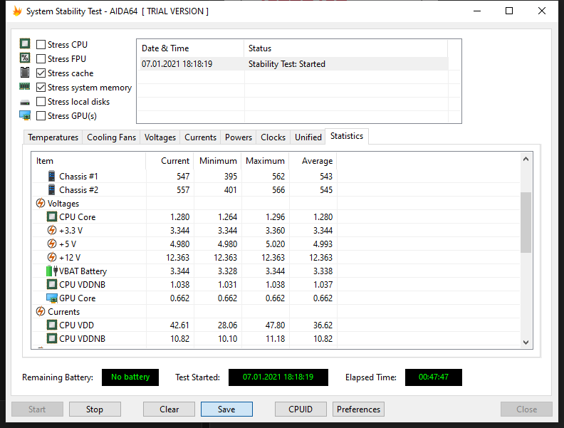Image resolution: width=564 pixels, height=428 pixels.
Task: Click the Test Started date display
Action: [x=278, y=377]
